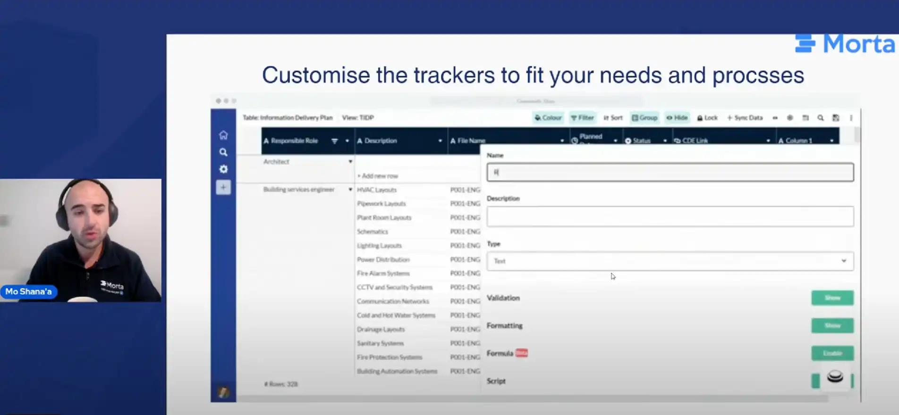Open the Colour picker in toolbar
899x415 pixels.
point(548,118)
